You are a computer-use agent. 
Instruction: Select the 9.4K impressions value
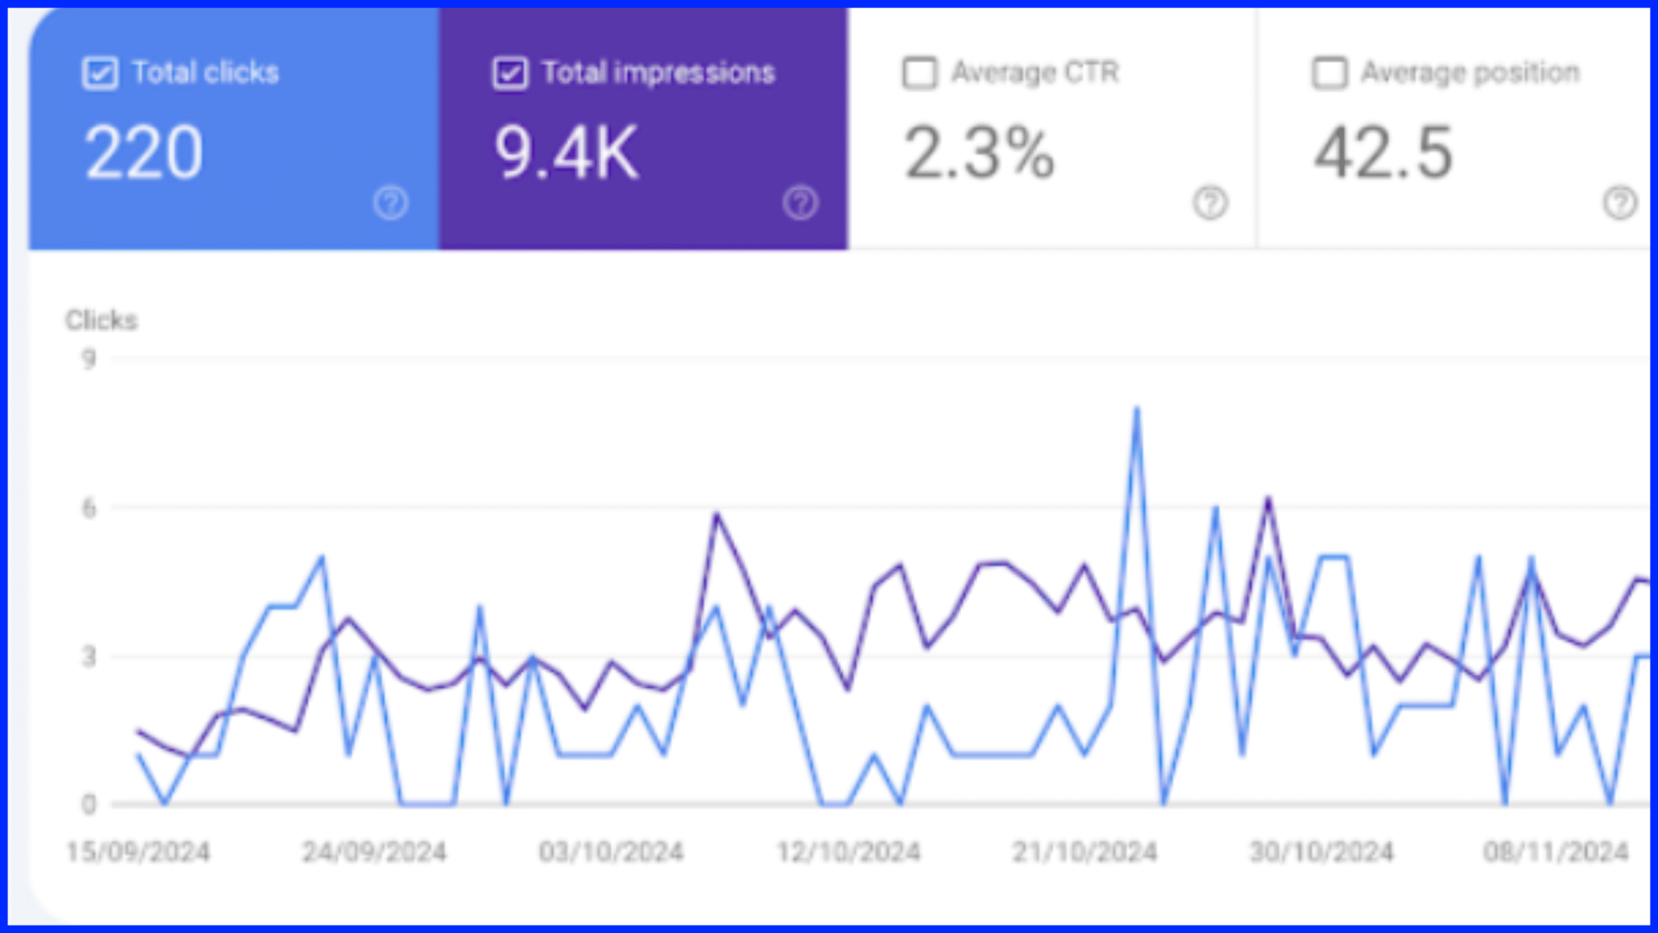pos(566,153)
